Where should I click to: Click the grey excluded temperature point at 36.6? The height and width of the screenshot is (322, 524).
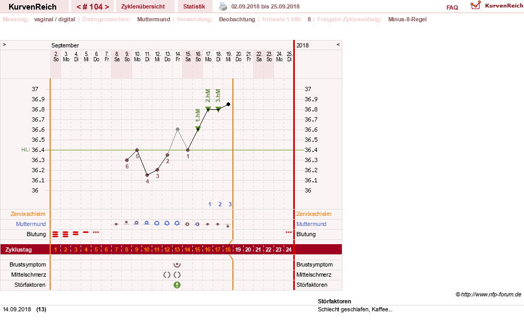pos(177,129)
